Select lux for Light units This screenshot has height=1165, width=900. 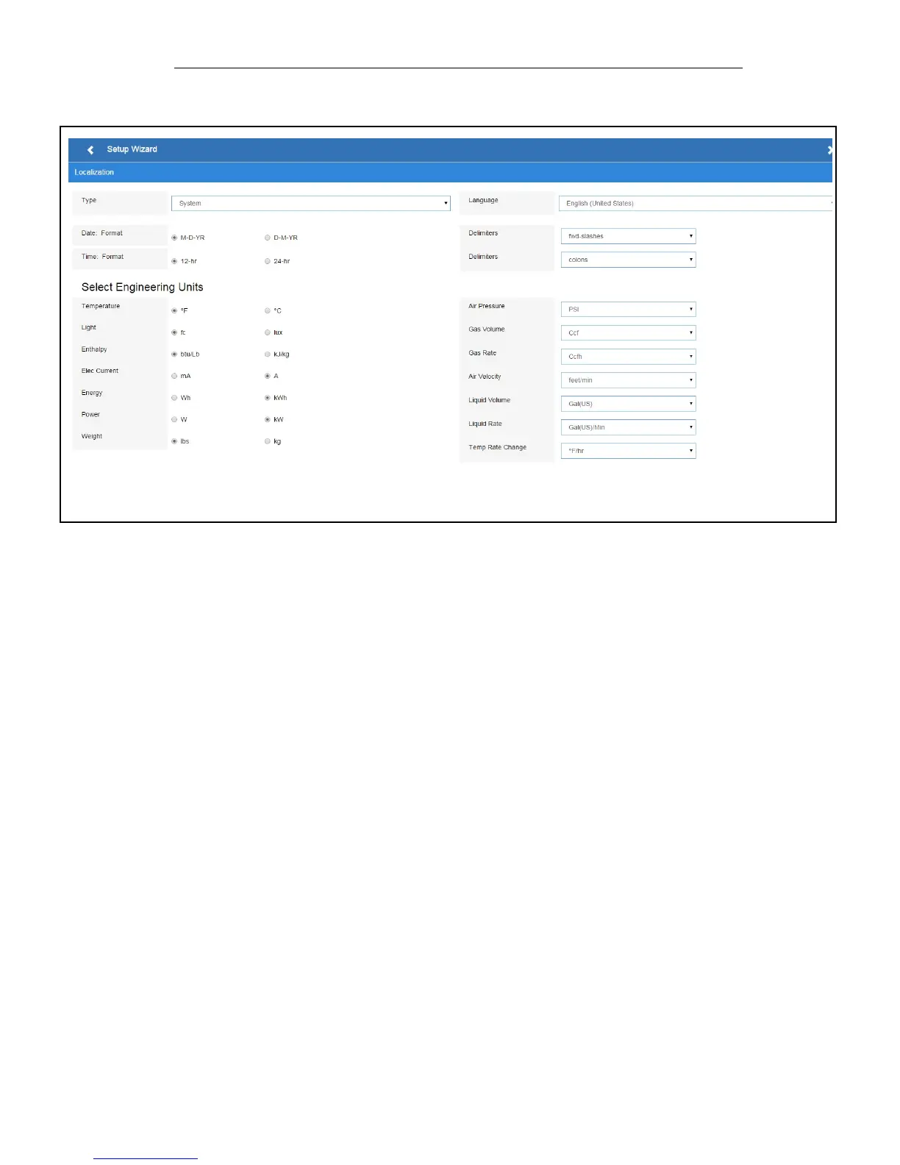268,332
